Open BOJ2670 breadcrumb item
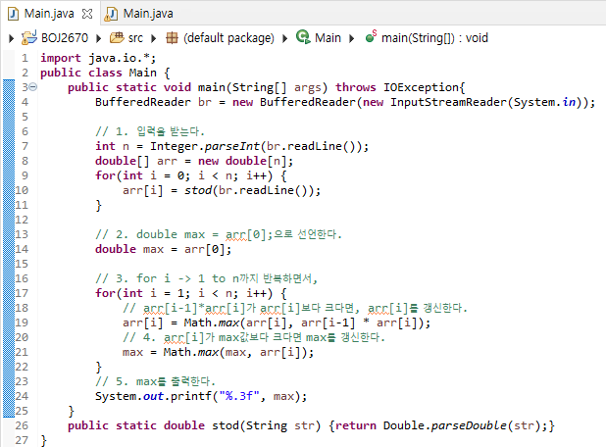The height and width of the screenshot is (447, 606). [65, 38]
